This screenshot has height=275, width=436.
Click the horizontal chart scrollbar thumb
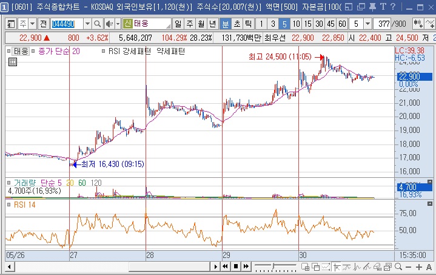click(169, 267)
